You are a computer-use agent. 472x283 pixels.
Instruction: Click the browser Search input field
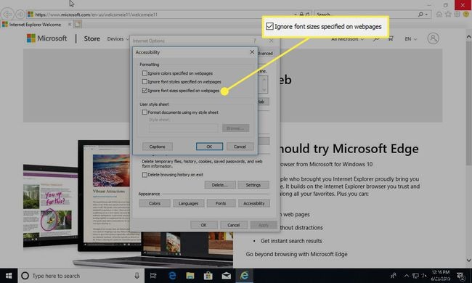pyautogui.click(x=366, y=14)
